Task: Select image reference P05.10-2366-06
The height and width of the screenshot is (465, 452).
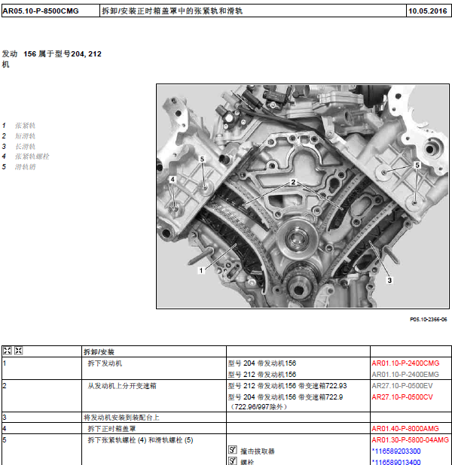Action: [x=428, y=319]
